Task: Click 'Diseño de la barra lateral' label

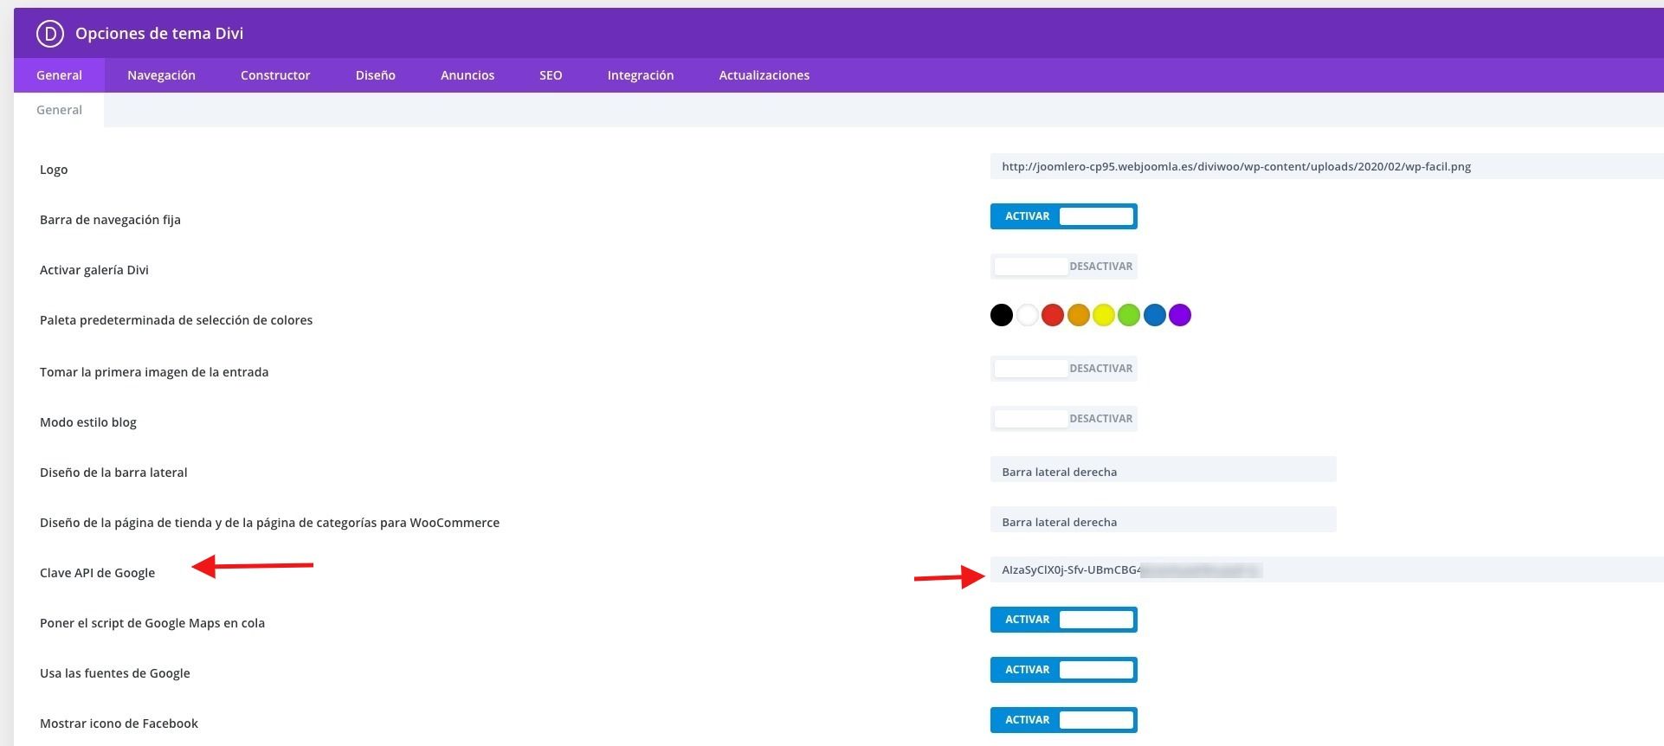Action: click(113, 473)
